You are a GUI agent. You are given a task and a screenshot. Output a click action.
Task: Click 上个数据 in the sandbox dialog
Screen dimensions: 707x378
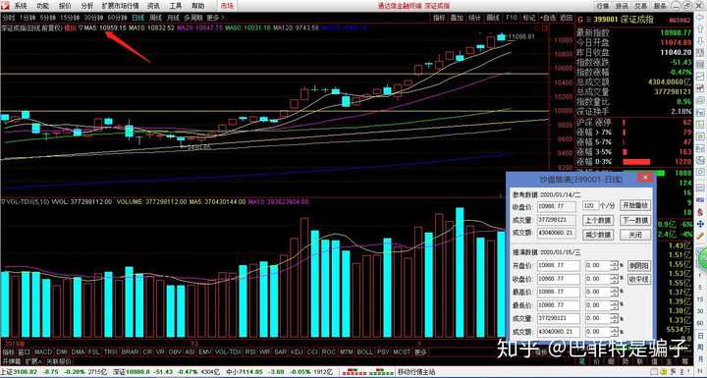tap(598, 221)
